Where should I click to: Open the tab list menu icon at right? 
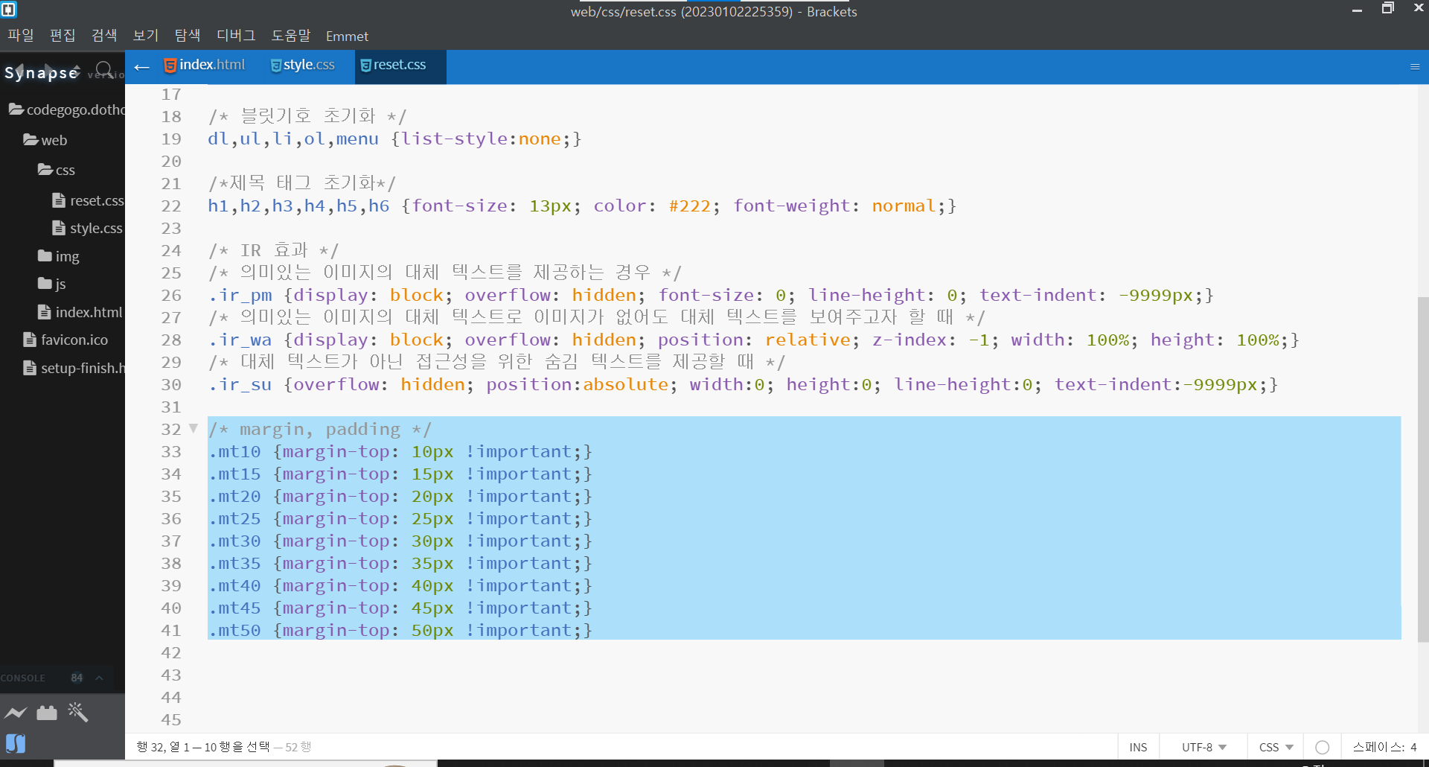pos(1415,67)
